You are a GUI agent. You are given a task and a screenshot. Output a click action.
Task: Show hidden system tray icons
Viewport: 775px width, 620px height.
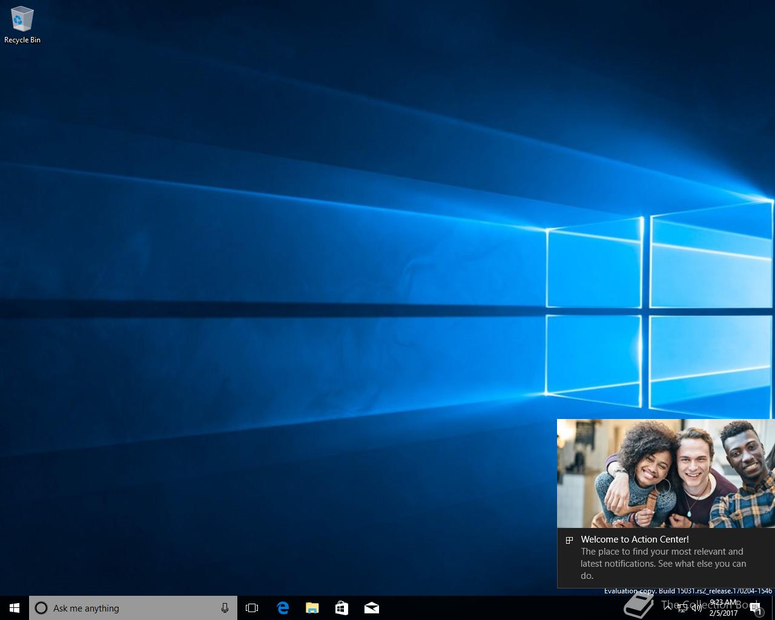(x=668, y=608)
